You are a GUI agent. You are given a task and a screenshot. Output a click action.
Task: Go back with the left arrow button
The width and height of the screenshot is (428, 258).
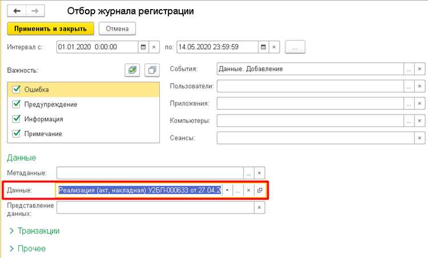pyautogui.click(x=17, y=11)
